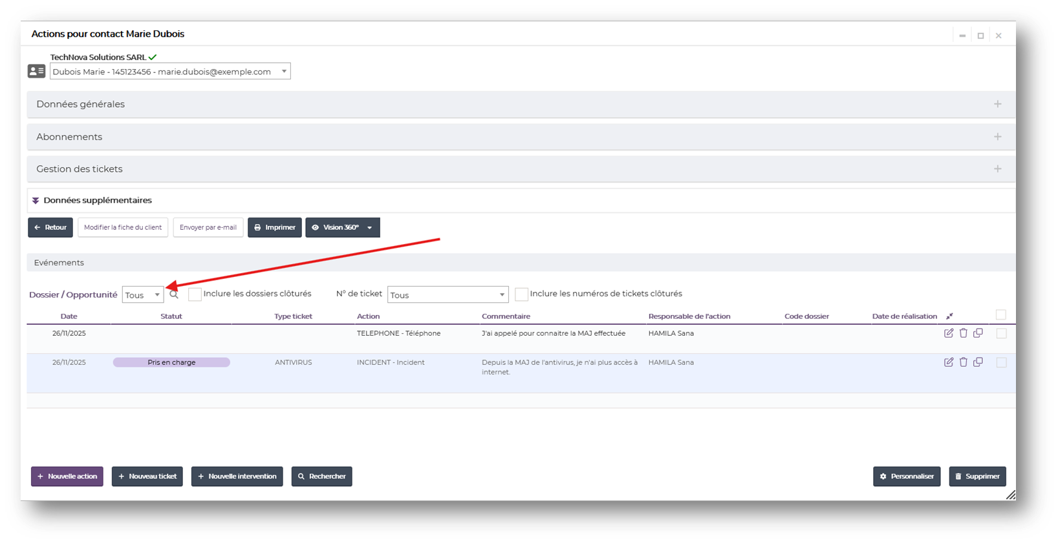This screenshot has width=1058, height=543.
Task: Duplicate the TELEPHONE action row
Action: click(x=978, y=333)
